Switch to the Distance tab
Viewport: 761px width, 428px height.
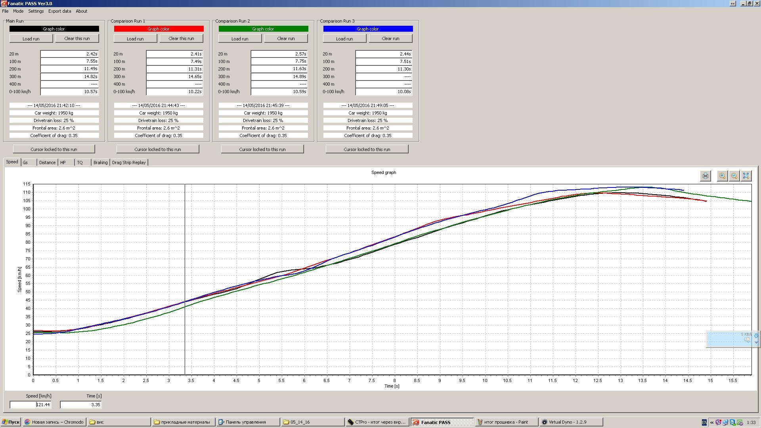(x=47, y=162)
